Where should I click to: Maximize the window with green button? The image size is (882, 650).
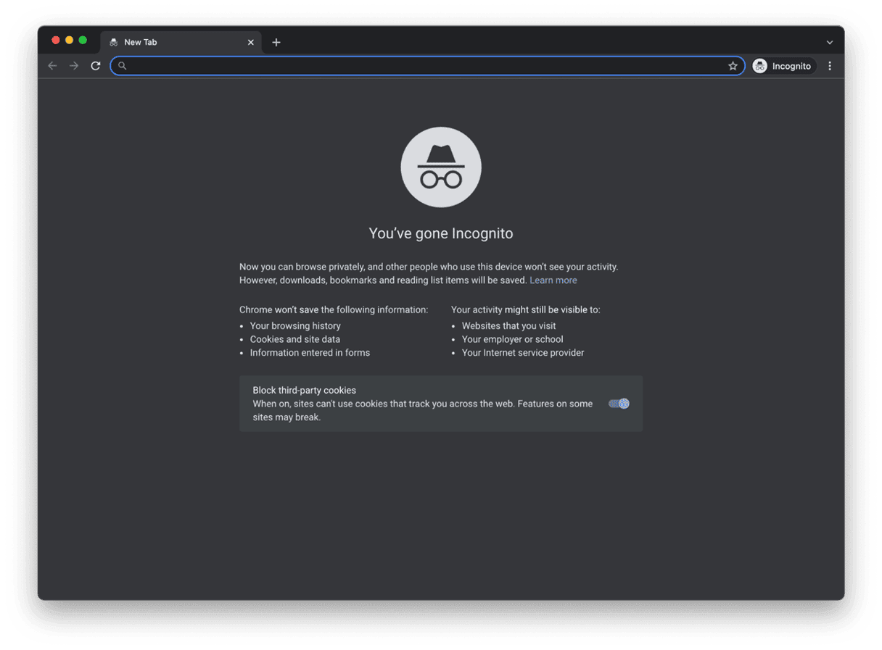[83, 40]
